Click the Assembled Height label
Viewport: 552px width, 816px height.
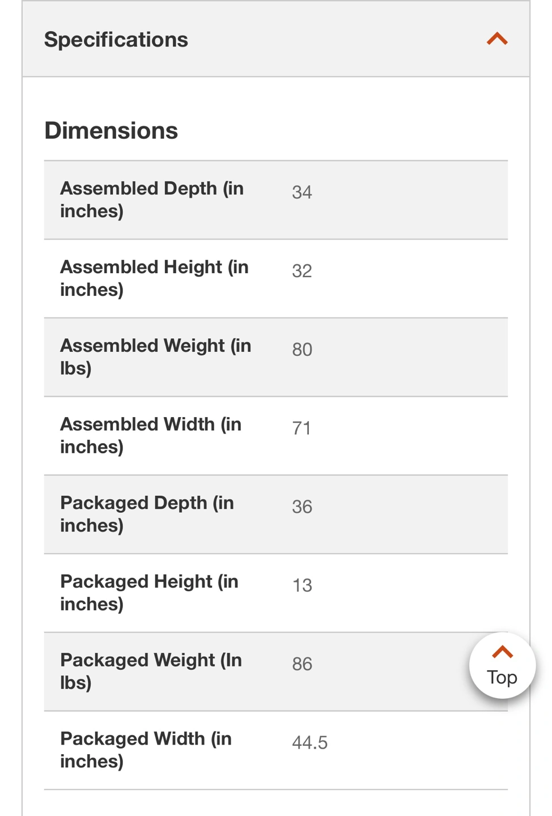tap(154, 278)
